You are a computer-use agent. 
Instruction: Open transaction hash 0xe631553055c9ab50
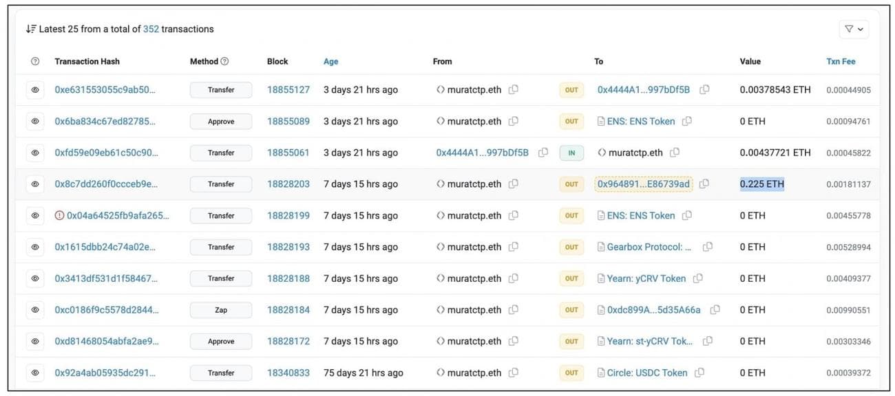click(x=105, y=89)
